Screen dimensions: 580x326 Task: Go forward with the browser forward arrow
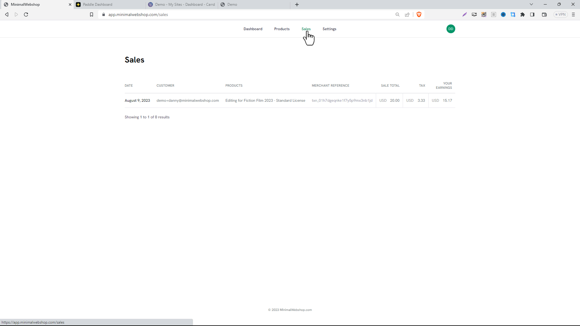click(x=16, y=14)
